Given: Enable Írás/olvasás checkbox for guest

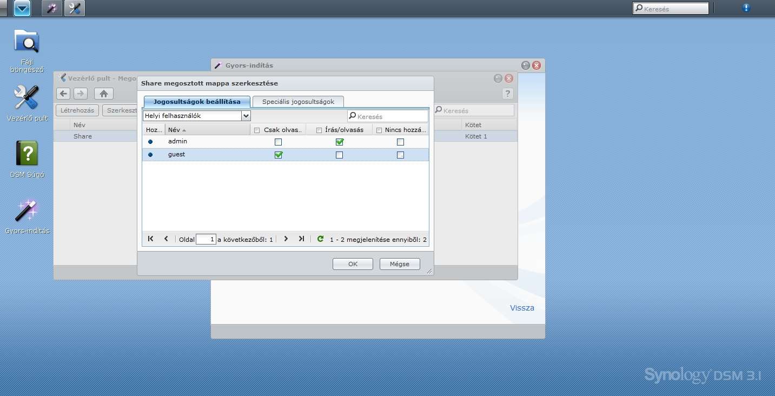Looking at the screenshot, I should coord(339,155).
